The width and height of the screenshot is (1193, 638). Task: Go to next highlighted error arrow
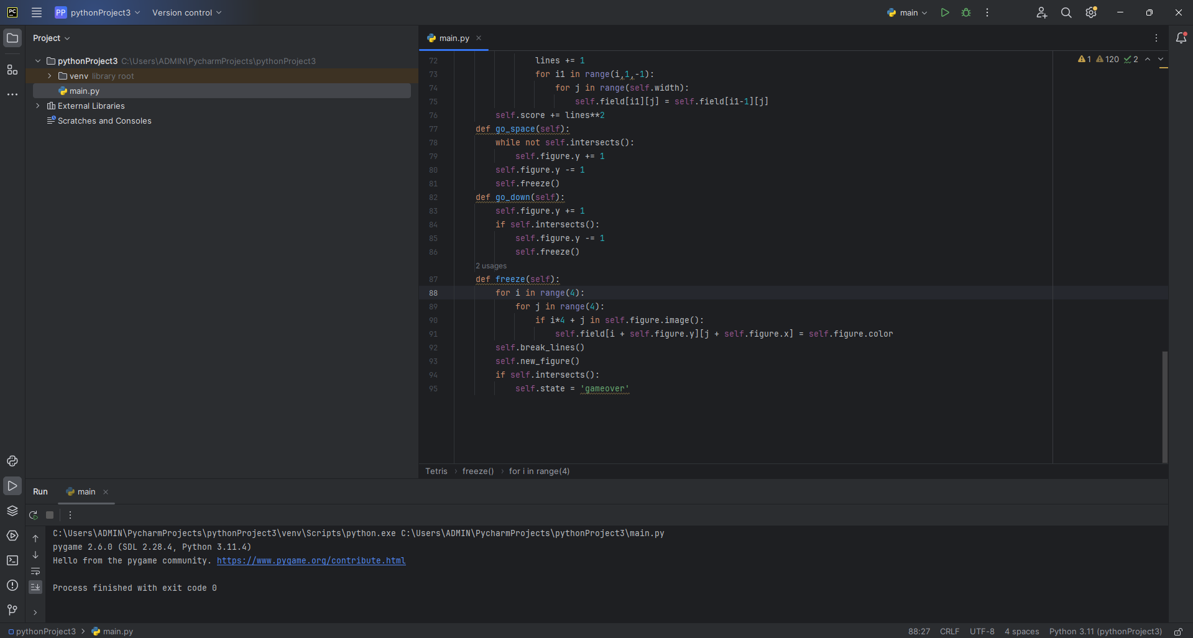[x=1161, y=59]
